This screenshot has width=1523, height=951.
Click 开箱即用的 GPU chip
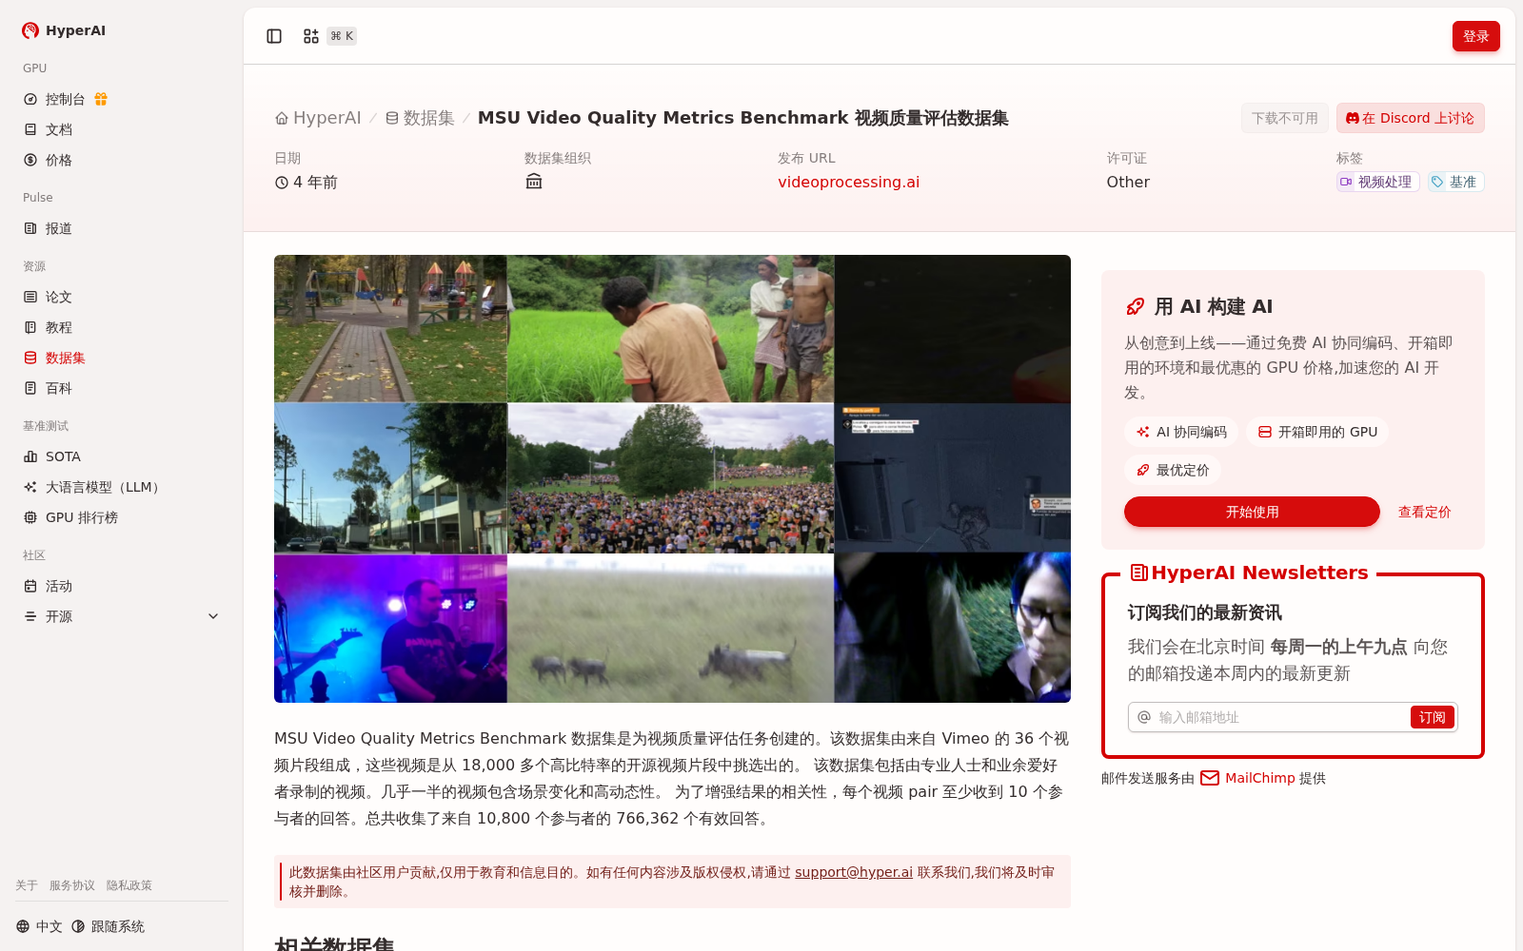[x=1317, y=432]
